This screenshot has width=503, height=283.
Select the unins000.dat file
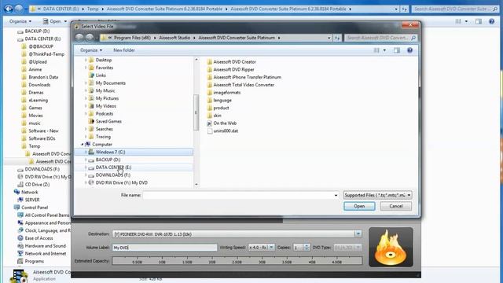[x=222, y=131]
